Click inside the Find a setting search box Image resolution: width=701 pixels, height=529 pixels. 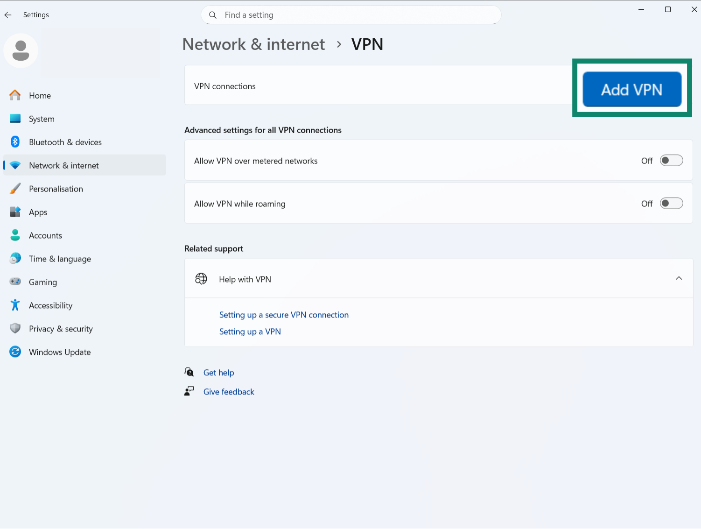coord(351,15)
